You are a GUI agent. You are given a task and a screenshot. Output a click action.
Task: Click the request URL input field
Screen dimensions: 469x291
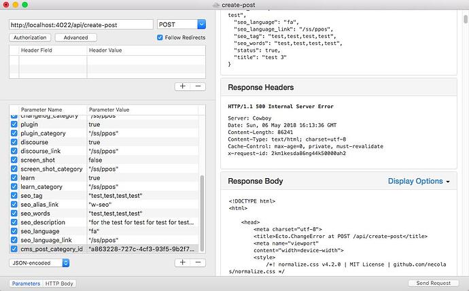(81, 25)
